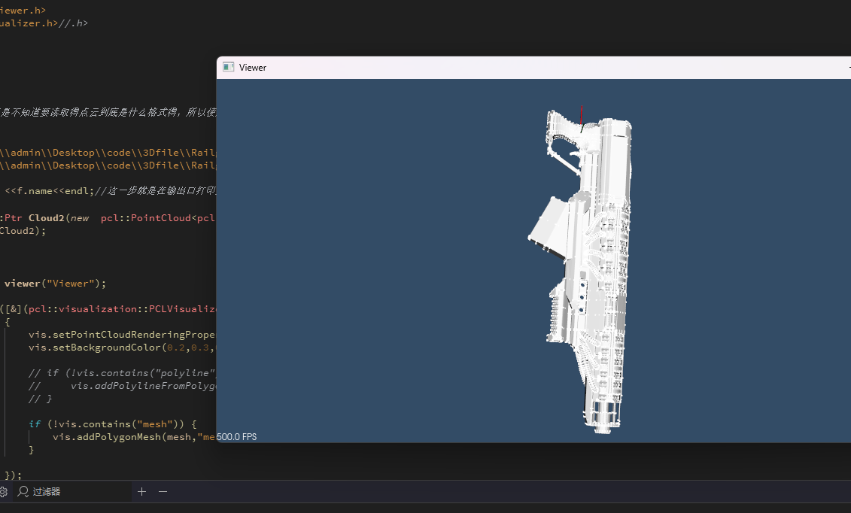Click the vis.setBackgroundColor code line
This screenshot has height=513, width=851.
[122, 347]
